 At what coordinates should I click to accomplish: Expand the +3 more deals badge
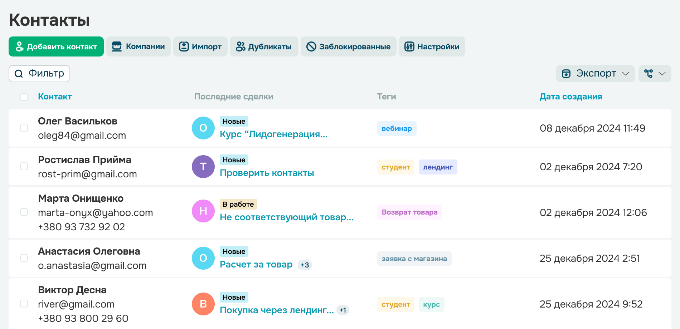click(x=305, y=265)
